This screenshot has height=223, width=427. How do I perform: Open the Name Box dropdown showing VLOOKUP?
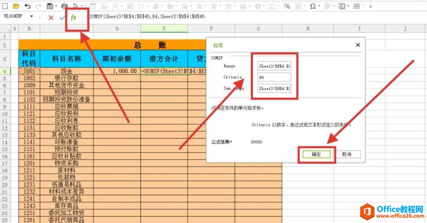pyautogui.click(x=32, y=16)
